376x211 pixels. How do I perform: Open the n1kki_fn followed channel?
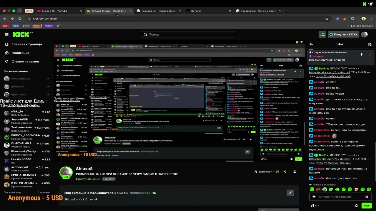pyautogui.click(x=26, y=113)
